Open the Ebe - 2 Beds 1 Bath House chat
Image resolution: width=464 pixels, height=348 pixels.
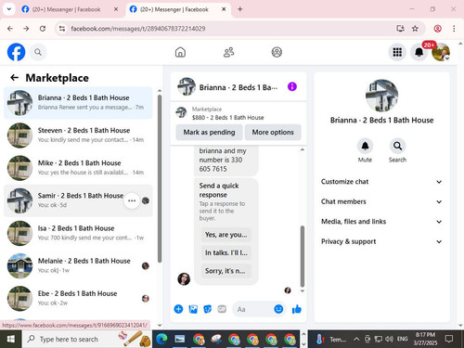click(x=78, y=299)
